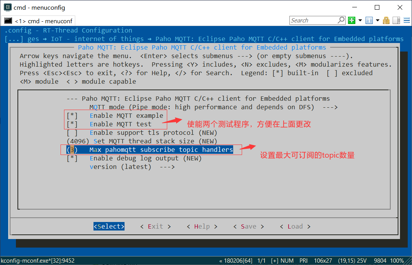Click the < Save > button
The image size is (412, 265).
click(249, 226)
